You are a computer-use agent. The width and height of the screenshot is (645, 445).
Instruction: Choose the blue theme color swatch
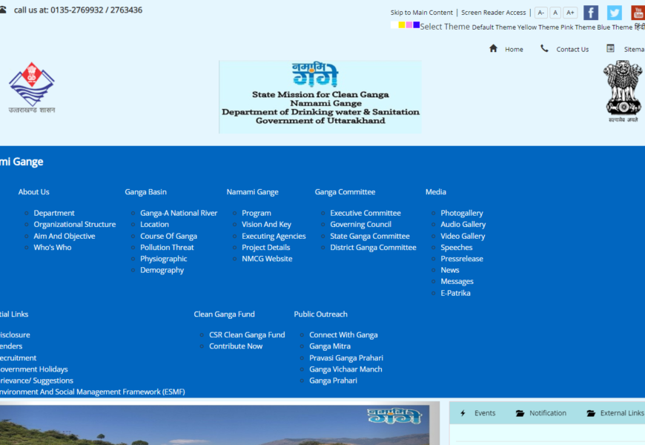point(417,25)
